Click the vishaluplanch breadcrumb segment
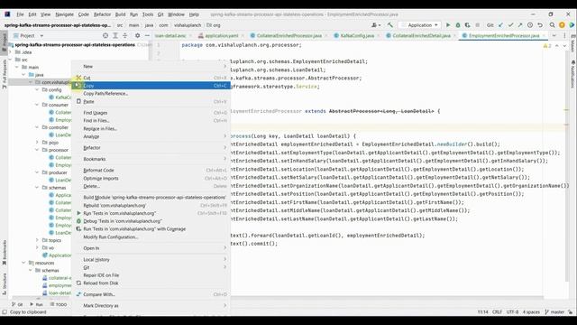Screen dimensions: 577x325 tap(188, 25)
